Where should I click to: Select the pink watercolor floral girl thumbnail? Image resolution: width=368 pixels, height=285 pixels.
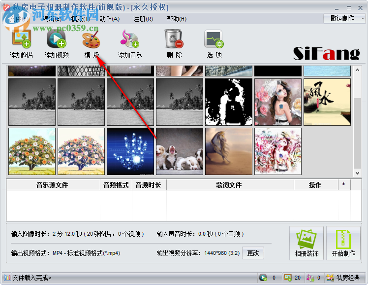click(x=278, y=151)
